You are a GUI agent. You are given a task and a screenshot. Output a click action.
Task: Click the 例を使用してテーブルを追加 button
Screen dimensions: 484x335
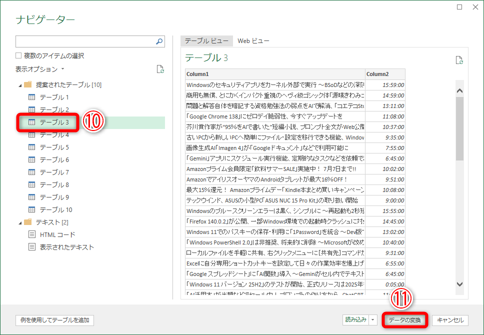pyautogui.click(x=54, y=320)
